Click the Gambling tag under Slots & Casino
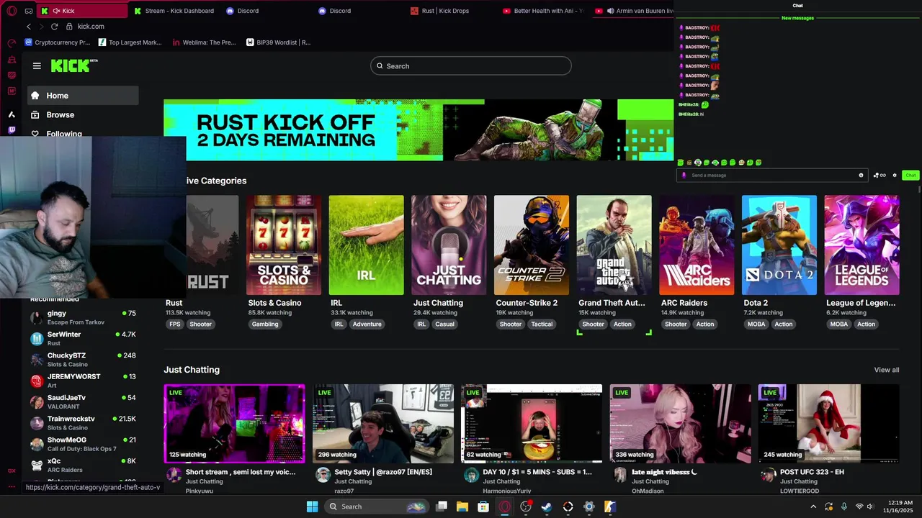 (x=265, y=324)
